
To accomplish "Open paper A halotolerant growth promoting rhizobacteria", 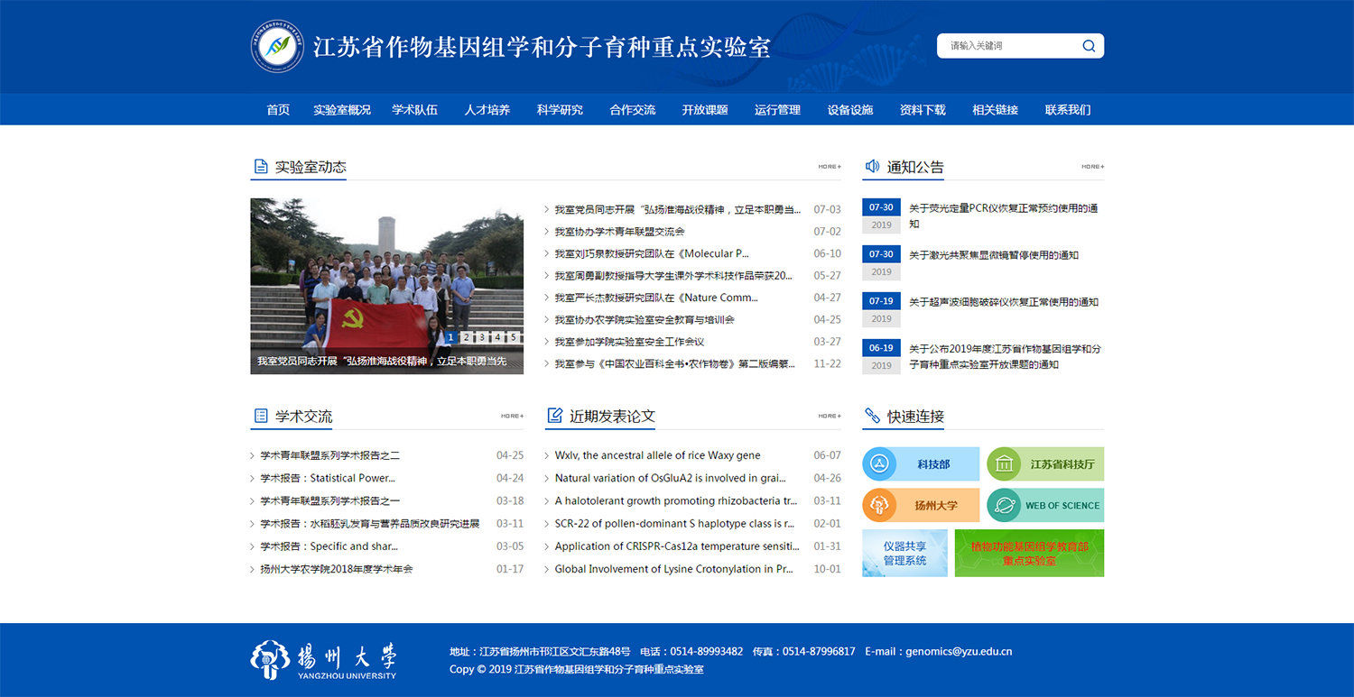I will [x=676, y=500].
